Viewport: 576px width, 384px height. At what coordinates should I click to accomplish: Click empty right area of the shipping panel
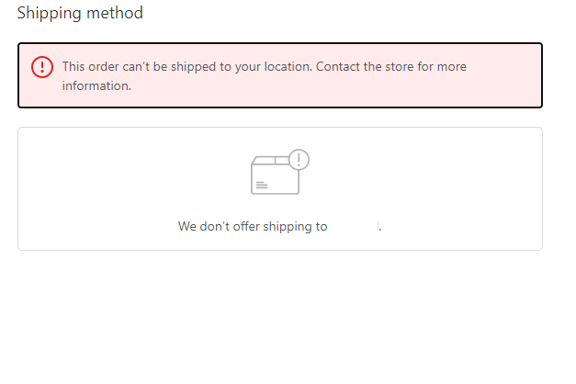(x=459, y=188)
